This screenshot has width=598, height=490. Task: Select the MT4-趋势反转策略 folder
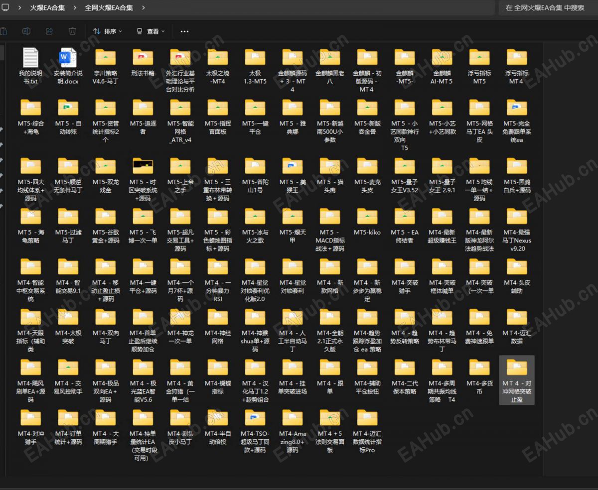pos(404,326)
